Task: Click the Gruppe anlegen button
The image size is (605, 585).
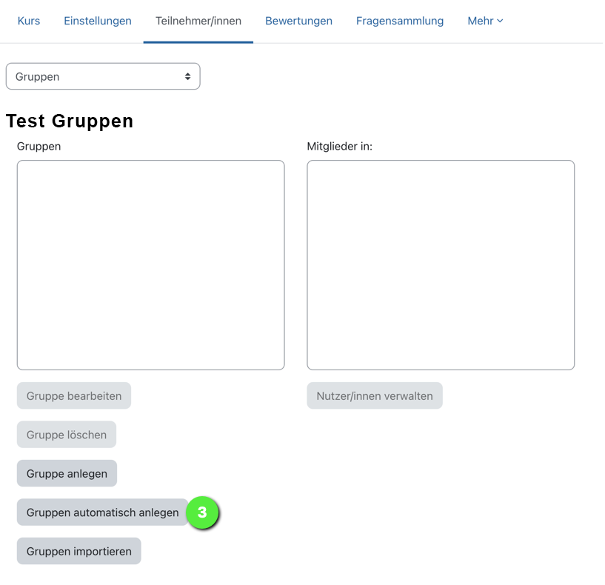Action: [67, 473]
